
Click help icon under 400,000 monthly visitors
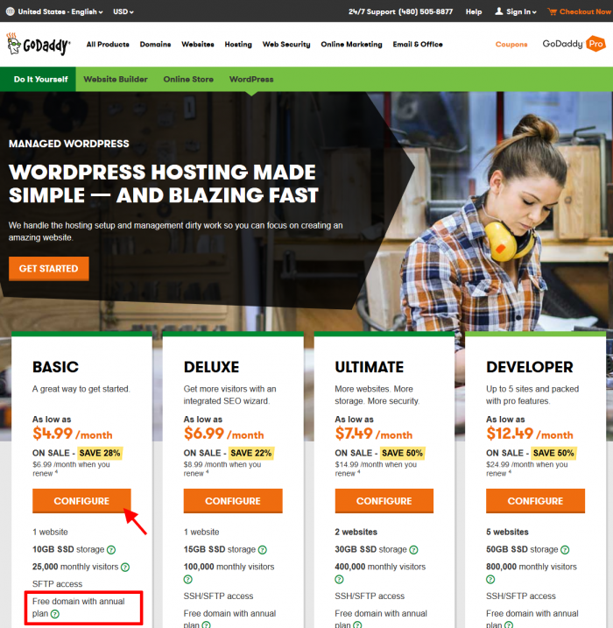coord(339,579)
